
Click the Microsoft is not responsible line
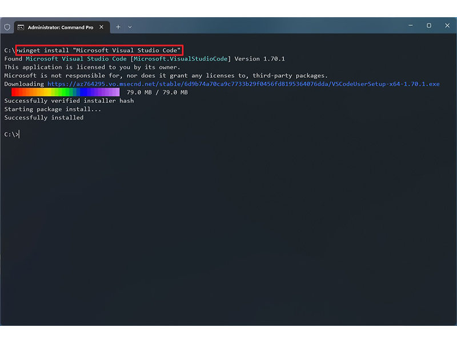pos(166,75)
